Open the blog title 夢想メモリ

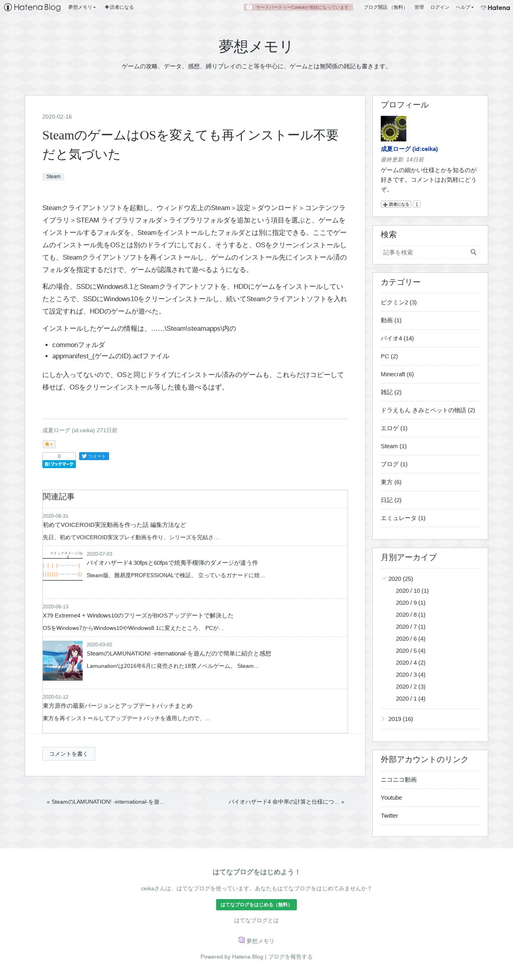(x=256, y=47)
